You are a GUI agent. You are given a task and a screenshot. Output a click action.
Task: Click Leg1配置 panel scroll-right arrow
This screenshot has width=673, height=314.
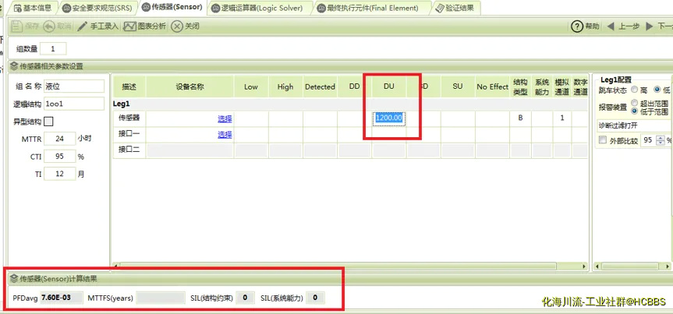click(668, 266)
